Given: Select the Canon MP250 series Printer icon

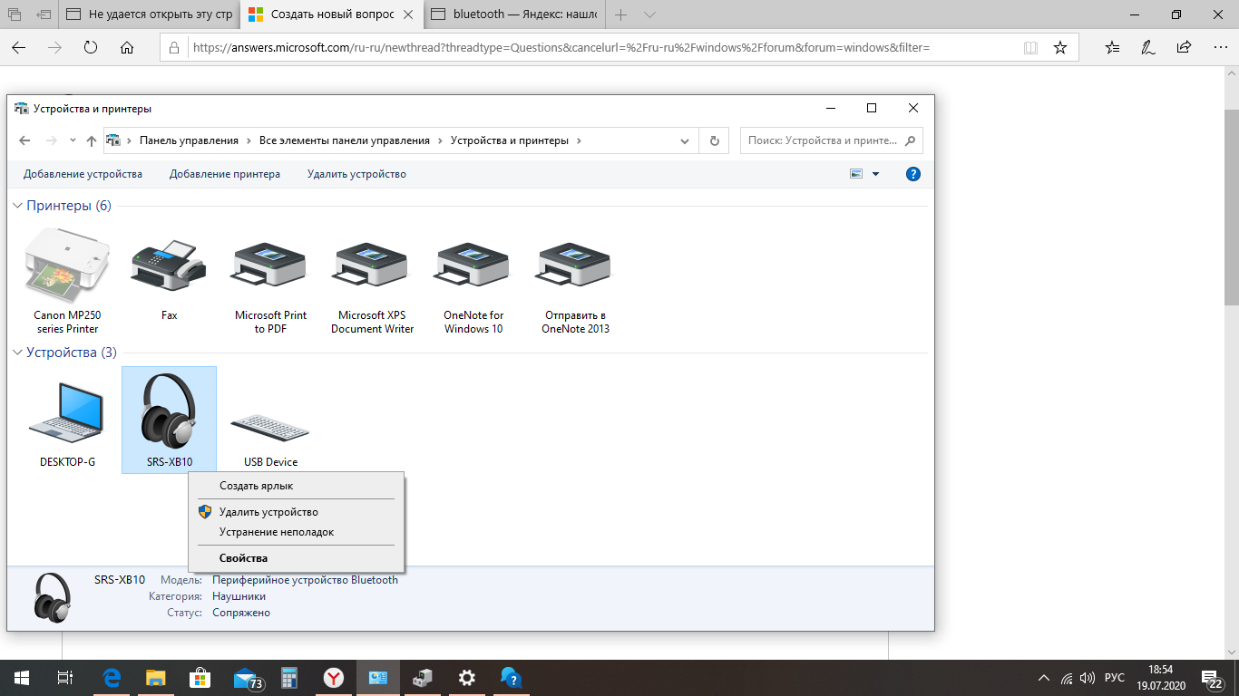Looking at the screenshot, I should point(66,266).
